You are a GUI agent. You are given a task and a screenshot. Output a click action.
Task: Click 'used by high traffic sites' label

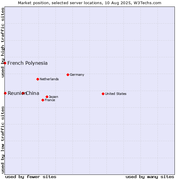click(2, 42)
